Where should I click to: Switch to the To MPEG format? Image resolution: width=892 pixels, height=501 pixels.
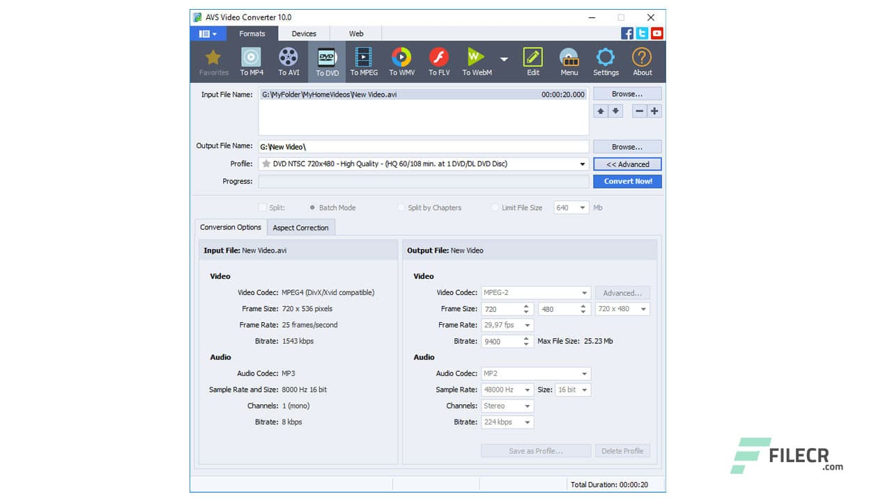(x=363, y=61)
